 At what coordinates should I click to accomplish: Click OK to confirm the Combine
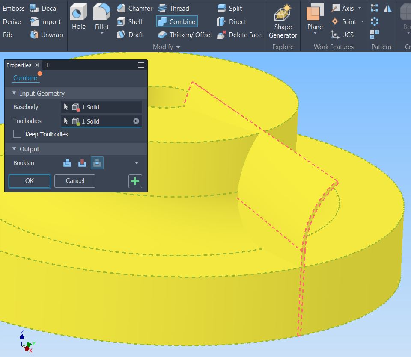pos(29,181)
